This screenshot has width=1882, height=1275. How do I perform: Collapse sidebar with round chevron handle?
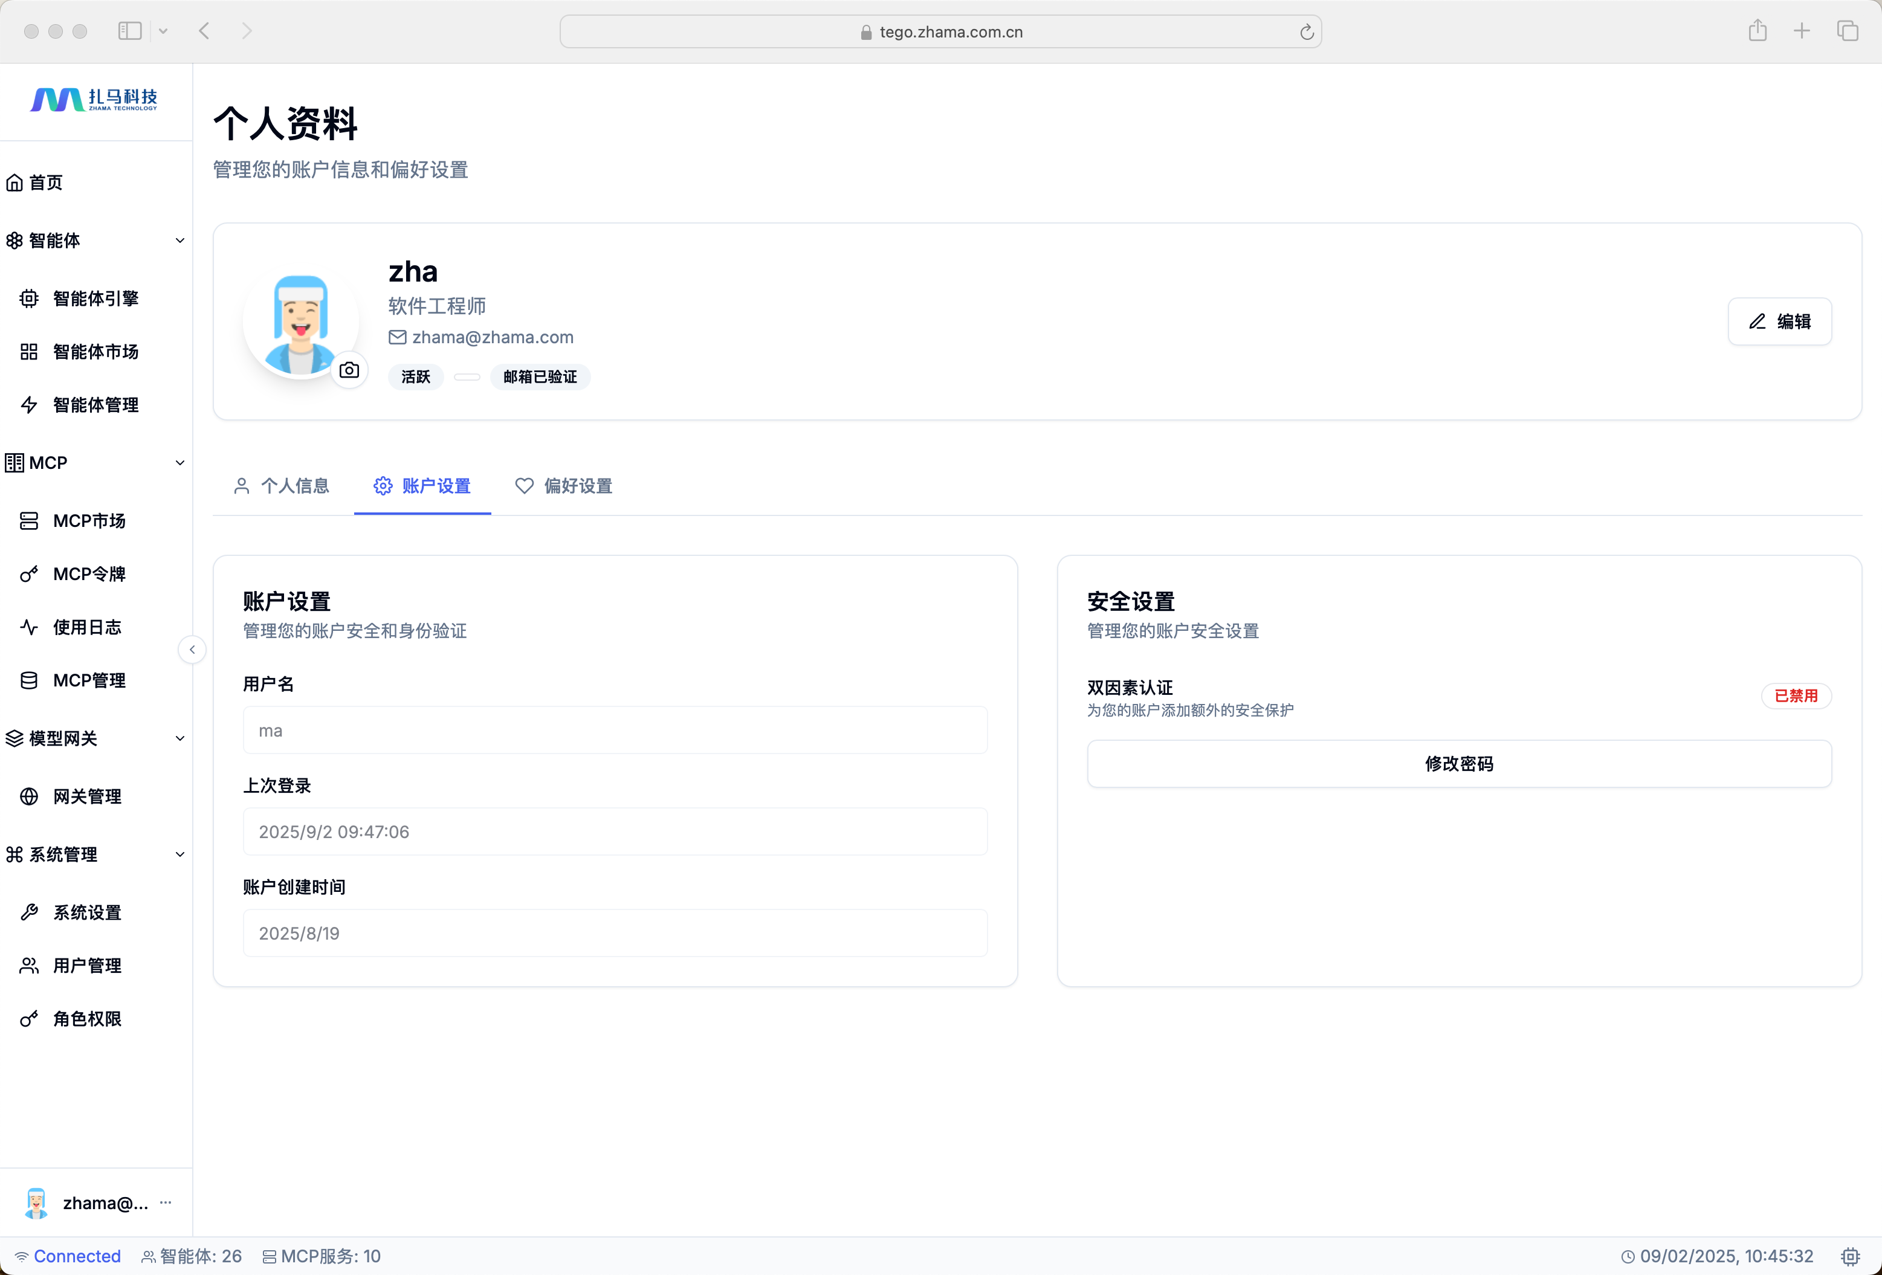(x=192, y=649)
